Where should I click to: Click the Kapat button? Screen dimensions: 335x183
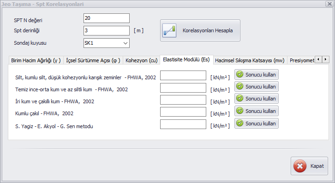pyautogui.click(x=309, y=166)
